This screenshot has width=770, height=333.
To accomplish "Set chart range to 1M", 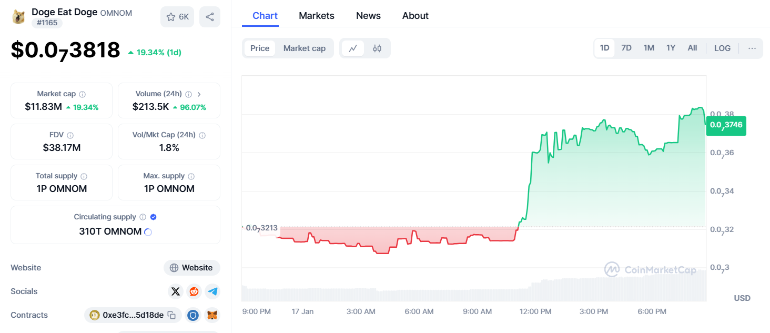I will coord(649,48).
